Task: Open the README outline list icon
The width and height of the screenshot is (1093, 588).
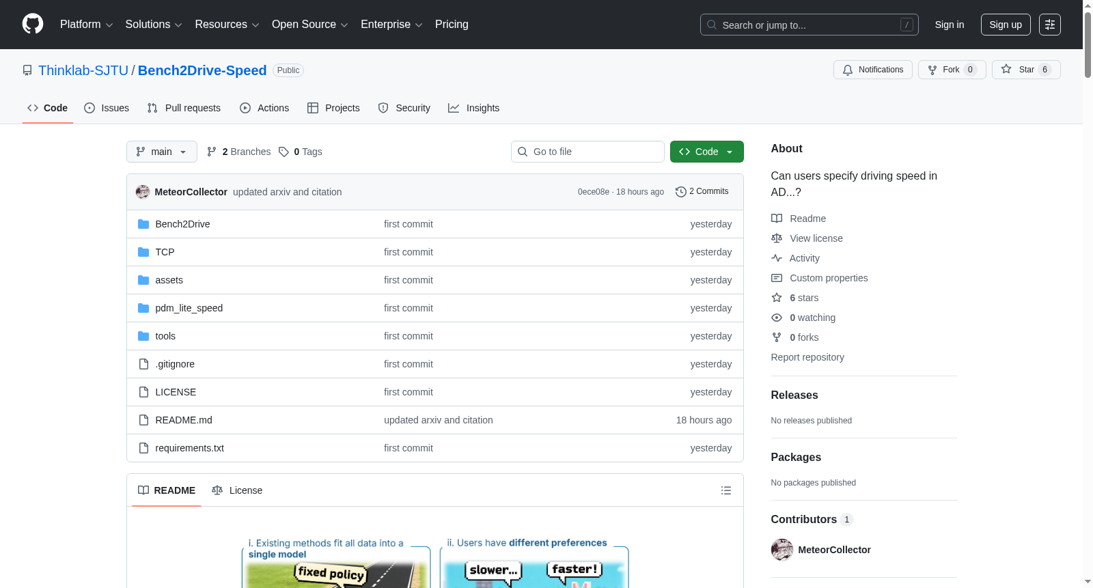Action: 726,490
